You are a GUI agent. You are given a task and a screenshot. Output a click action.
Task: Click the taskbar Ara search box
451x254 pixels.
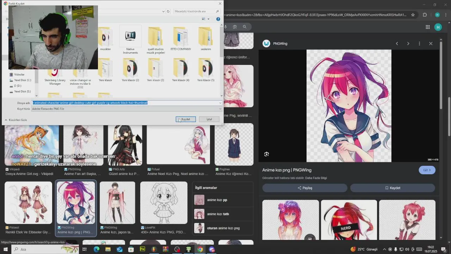46,249
